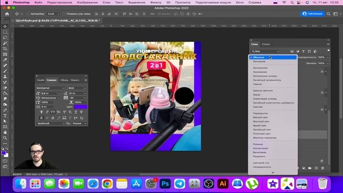The height and width of the screenshot is (193, 343).
Task: Select the Clone Stamp tool
Action: pyautogui.click(x=5, y=77)
